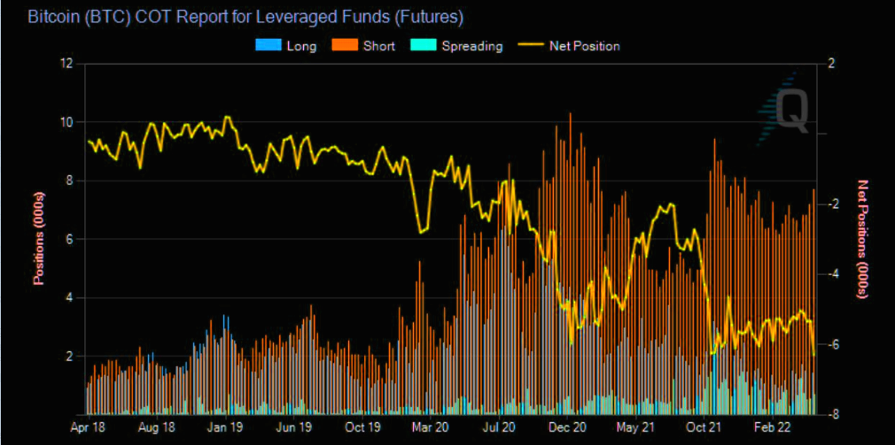Click the Spreading legend label
The image size is (895, 445).
coord(472,46)
